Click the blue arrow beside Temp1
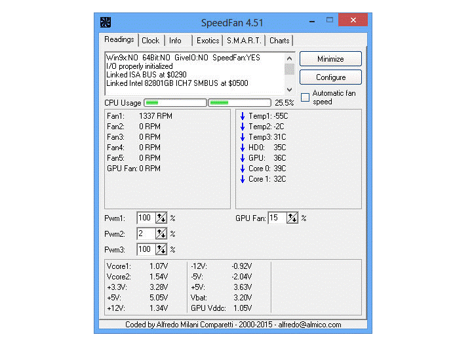474x345 pixels. (x=243, y=116)
